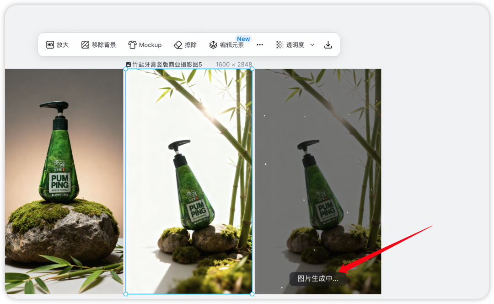Click the 1600 × 2848 dimension label
Viewport: 494px width, 304px height.
(234, 65)
